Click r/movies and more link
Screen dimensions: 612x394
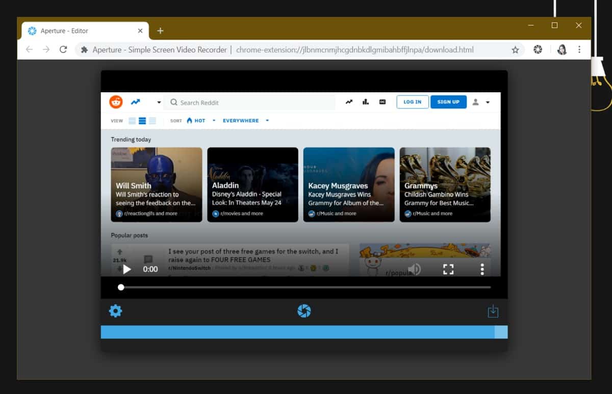coord(241,214)
